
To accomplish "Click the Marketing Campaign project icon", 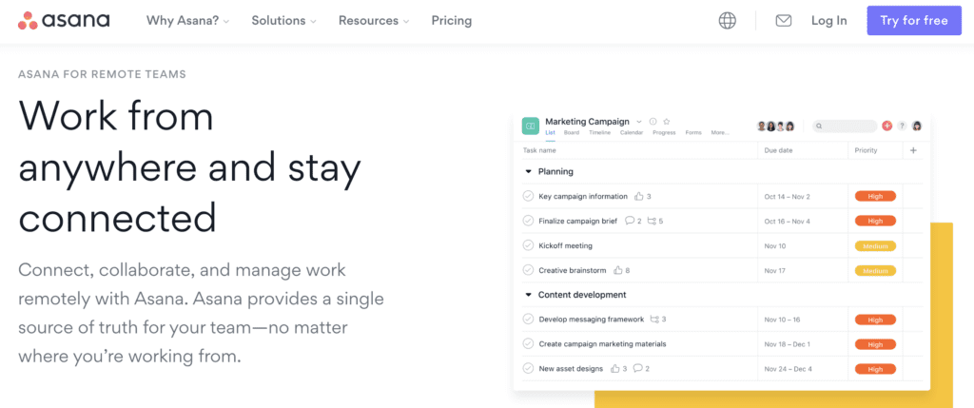I will click(531, 126).
